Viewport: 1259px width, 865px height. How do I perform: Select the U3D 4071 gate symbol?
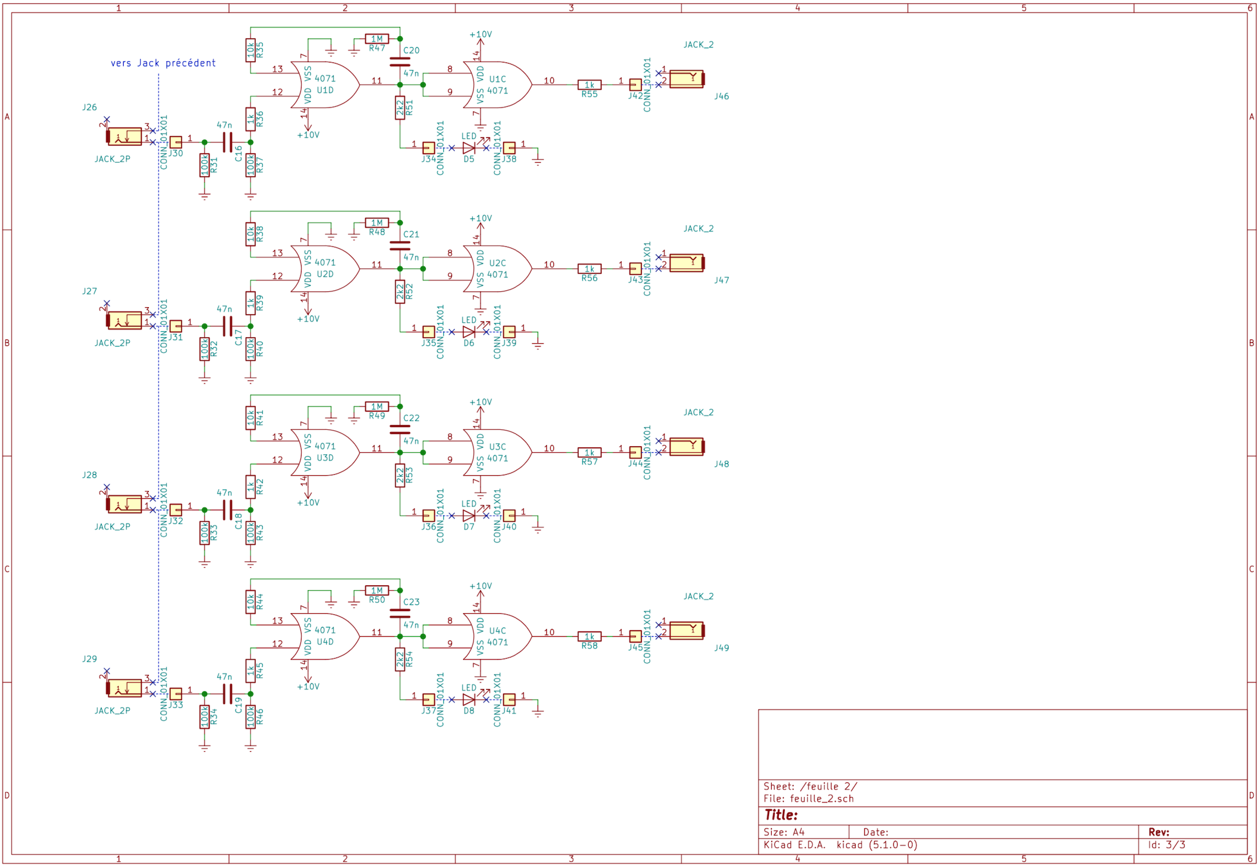[324, 452]
